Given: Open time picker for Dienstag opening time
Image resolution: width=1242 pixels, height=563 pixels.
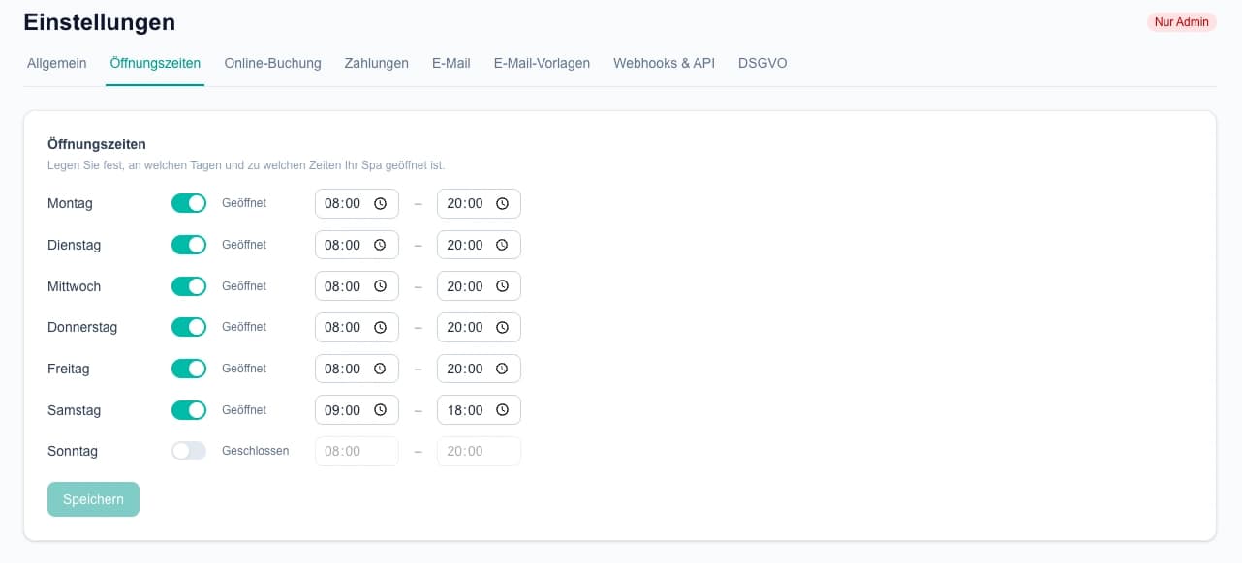Looking at the screenshot, I should [x=380, y=246].
